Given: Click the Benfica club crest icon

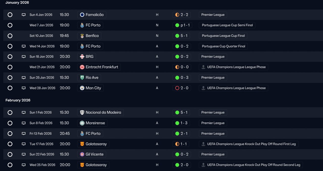Looking at the screenshot, I should point(82,36).
